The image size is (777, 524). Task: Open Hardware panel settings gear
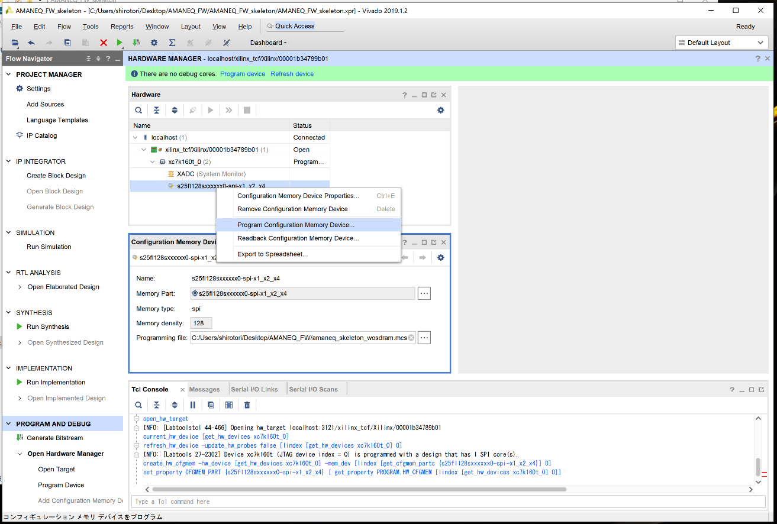440,110
